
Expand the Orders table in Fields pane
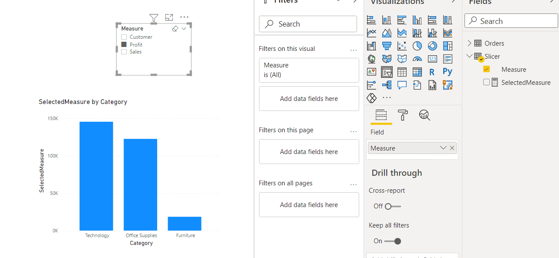tap(469, 43)
